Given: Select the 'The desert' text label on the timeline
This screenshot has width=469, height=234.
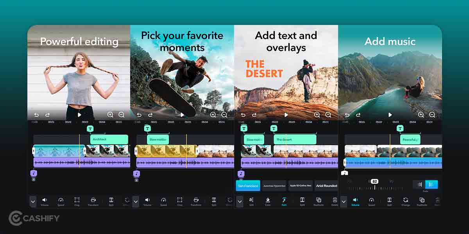Looking at the screenshot, I should 295,139.
